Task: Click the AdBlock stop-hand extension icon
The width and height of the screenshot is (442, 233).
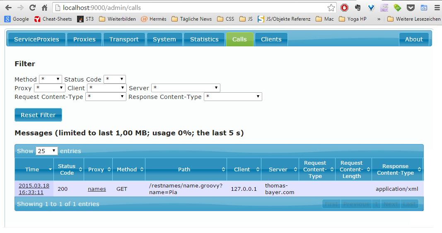Action: (x=344, y=7)
